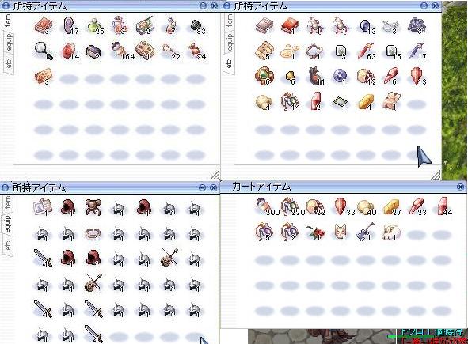Select the gold bar stacked 4 in inventory
Screen dimensions: 468x344
[366, 103]
